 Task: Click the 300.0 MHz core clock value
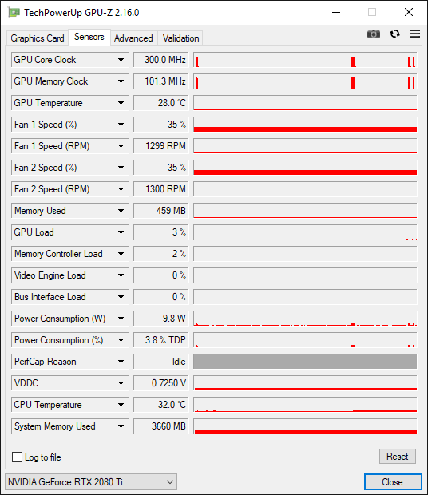coord(161,60)
